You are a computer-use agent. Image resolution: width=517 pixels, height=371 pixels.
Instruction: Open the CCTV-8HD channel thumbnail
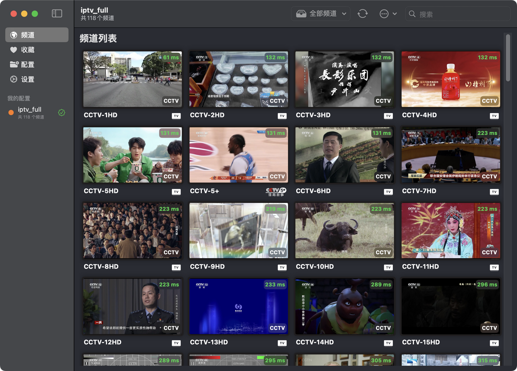click(132, 231)
